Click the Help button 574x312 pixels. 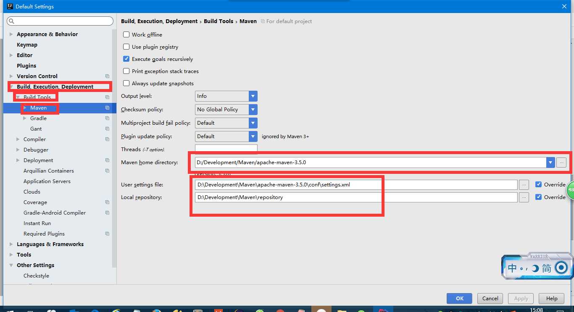point(552,298)
